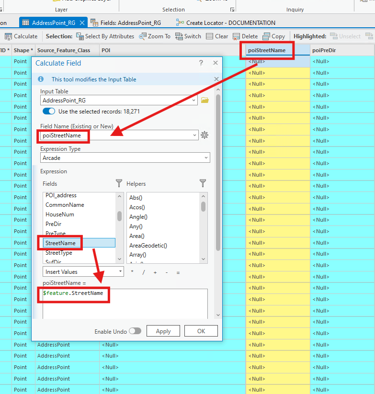Open Calculate Field help question mark
The image size is (375, 394).
(201, 63)
